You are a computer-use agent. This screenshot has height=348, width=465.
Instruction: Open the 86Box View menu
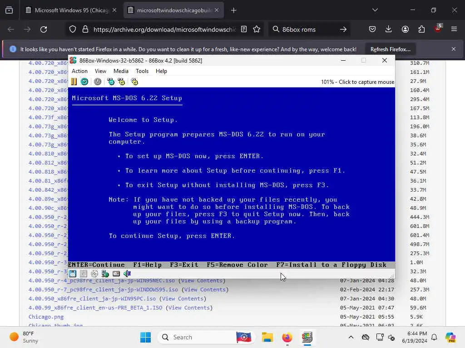click(x=100, y=71)
